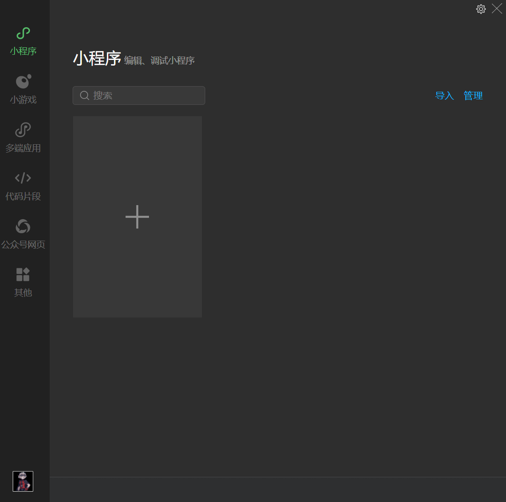Image resolution: width=506 pixels, height=502 pixels.
Task: Open the 其他 label in sidebar
Action: (23, 293)
